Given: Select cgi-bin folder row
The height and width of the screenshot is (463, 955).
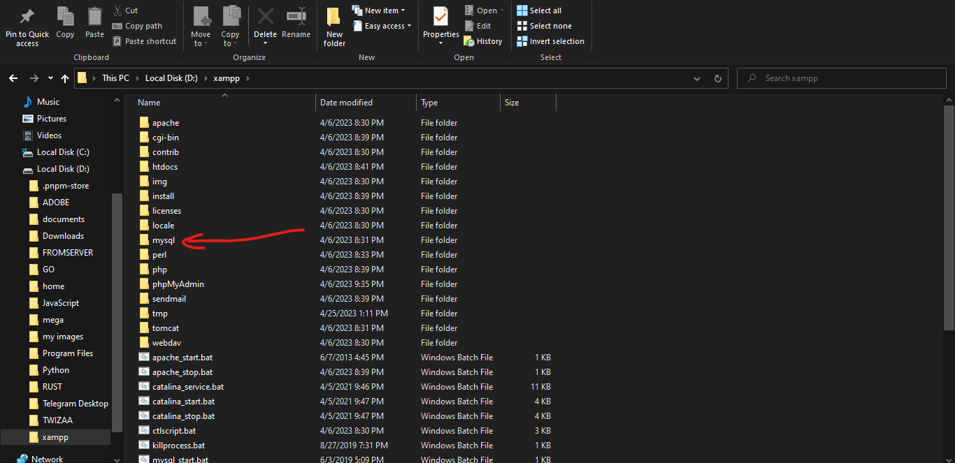Looking at the screenshot, I should [346, 138].
